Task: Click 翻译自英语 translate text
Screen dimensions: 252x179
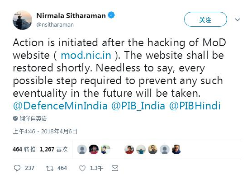Action: coord(33,118)
